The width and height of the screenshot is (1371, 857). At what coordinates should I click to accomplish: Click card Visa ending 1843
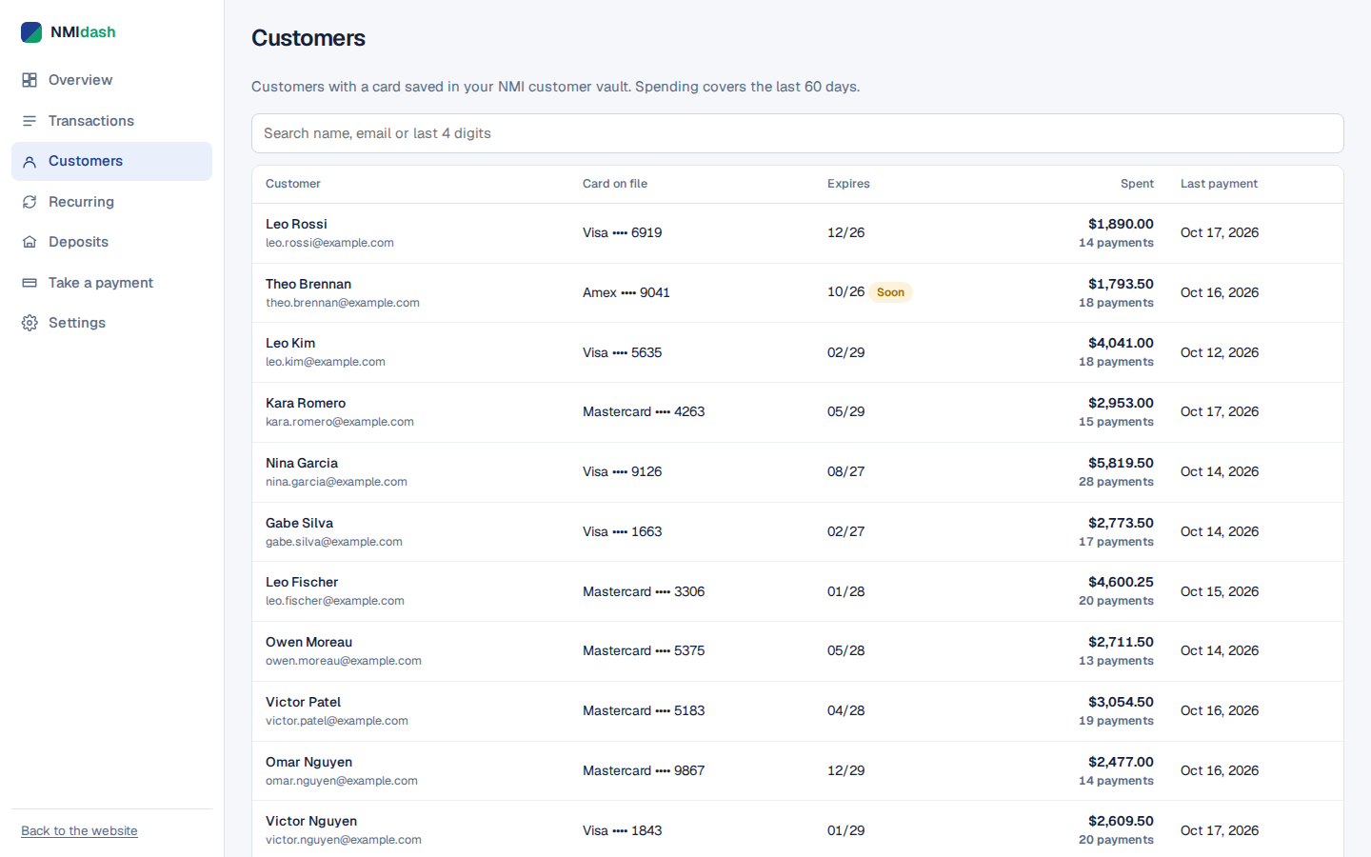point(622,830)
